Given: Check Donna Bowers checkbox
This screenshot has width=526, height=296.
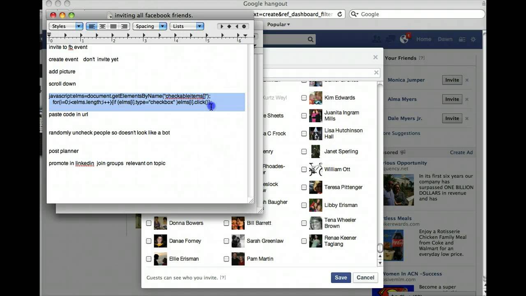Looking at the screenshot, I should (149, 223).
